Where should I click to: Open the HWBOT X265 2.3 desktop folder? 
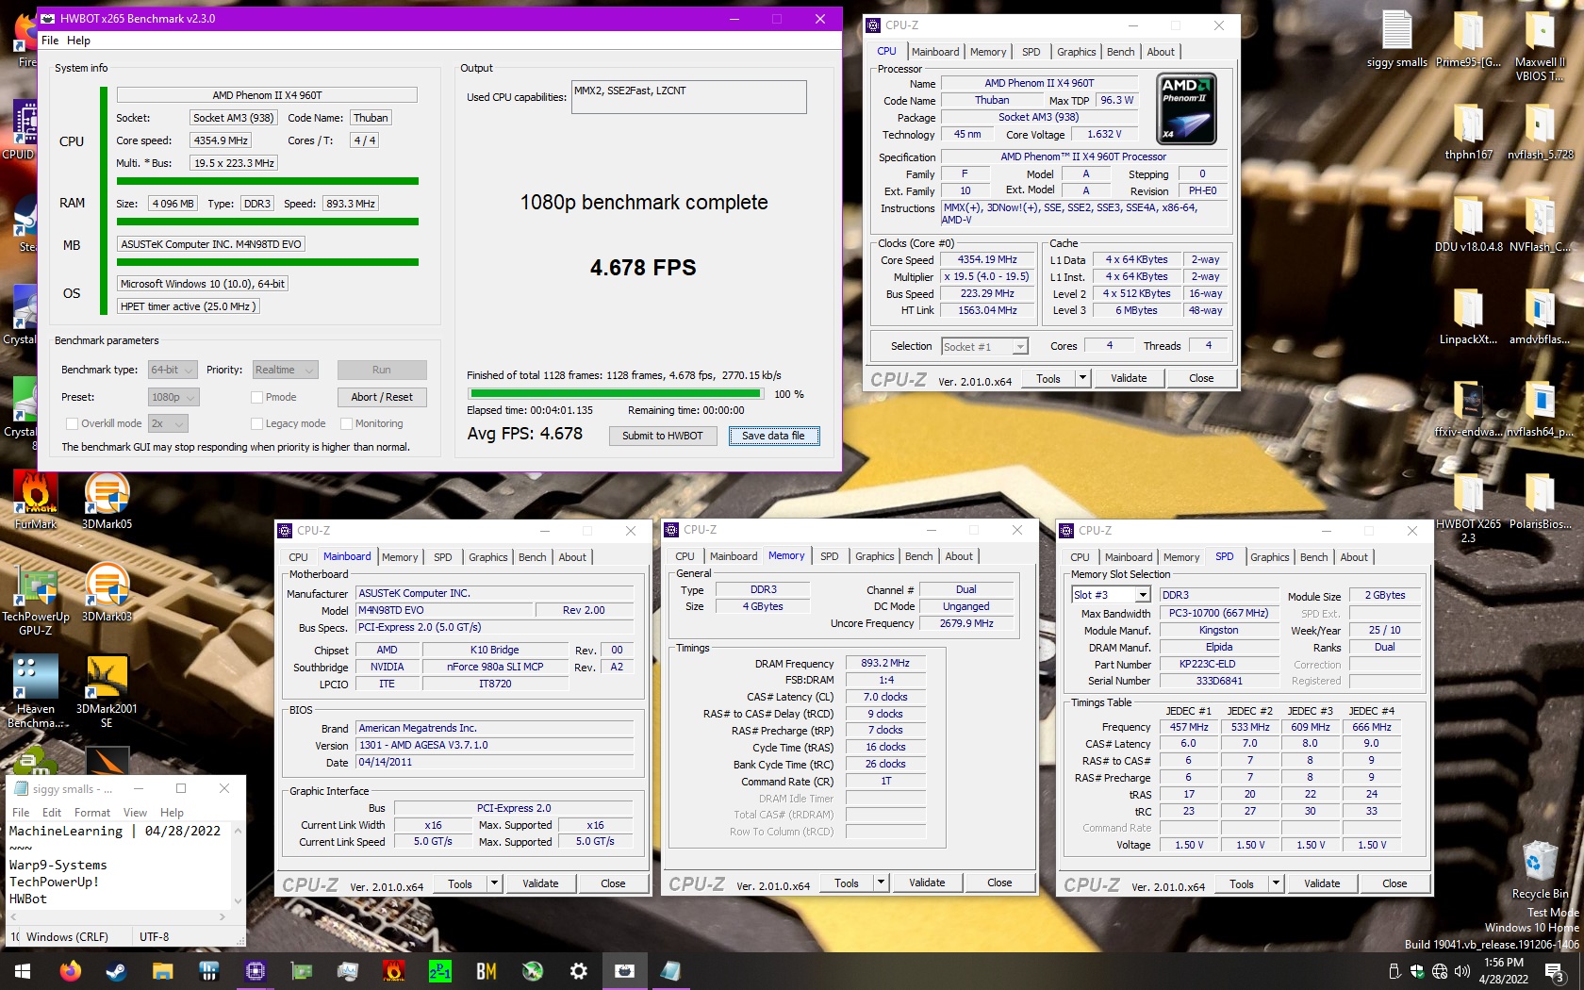pos(1468,507)
